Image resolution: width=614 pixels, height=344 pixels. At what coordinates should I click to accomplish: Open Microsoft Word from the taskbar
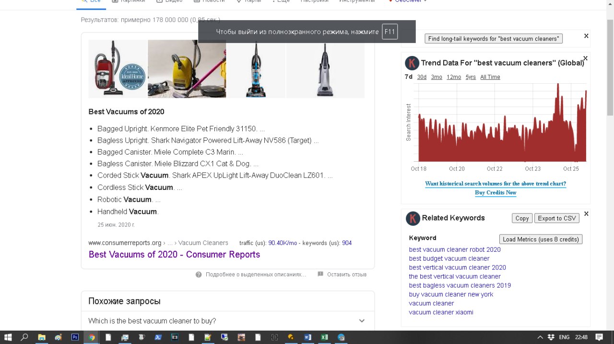pos(307,337)
